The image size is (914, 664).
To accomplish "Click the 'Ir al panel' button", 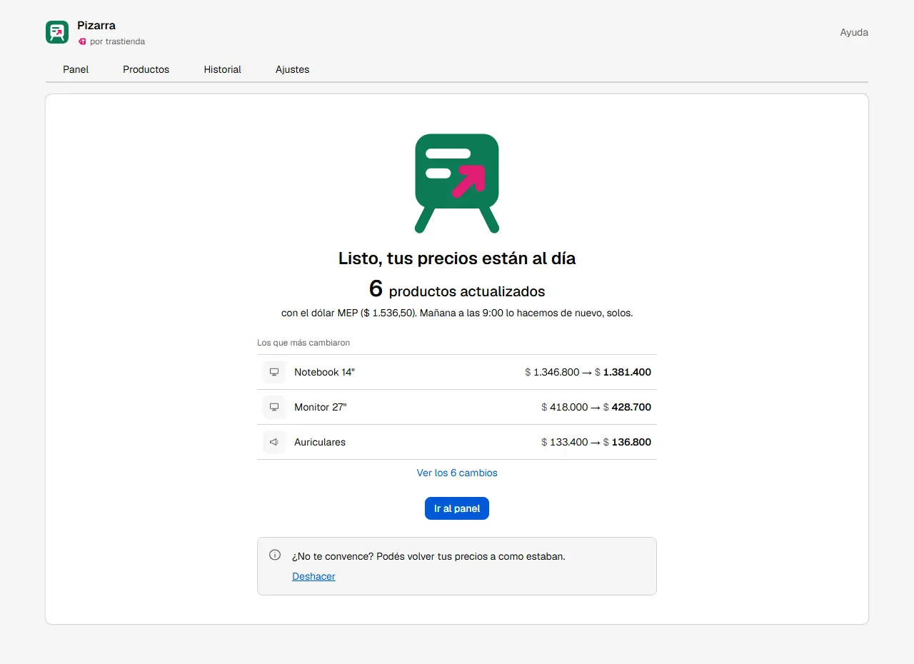I will coord(457,508).
